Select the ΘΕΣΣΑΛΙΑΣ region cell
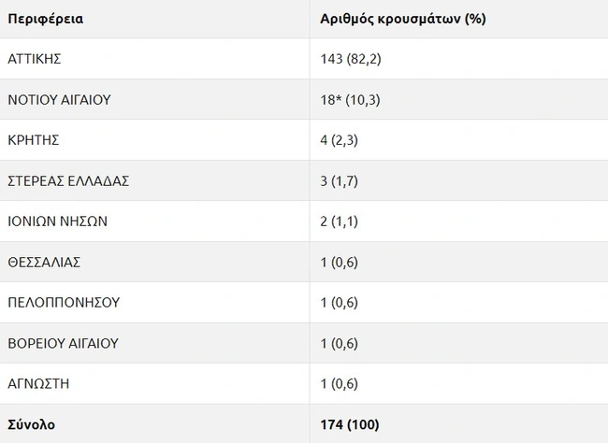Image resolution: width=608 pixels, height=443 pixels. [43, 262]
